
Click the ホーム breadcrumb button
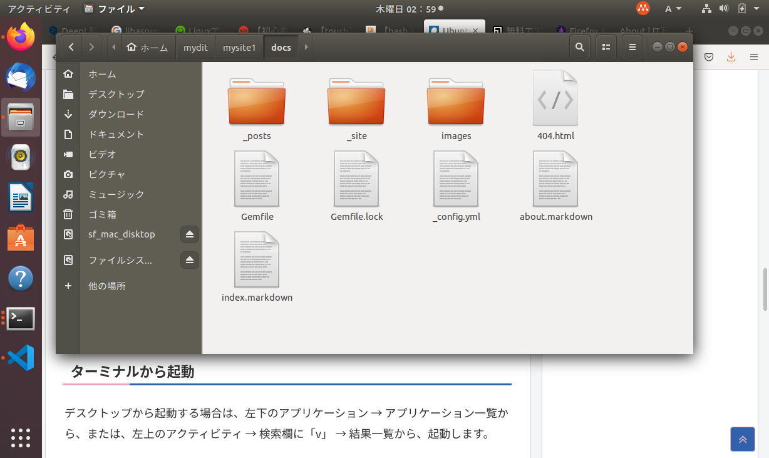click(148, 46)
